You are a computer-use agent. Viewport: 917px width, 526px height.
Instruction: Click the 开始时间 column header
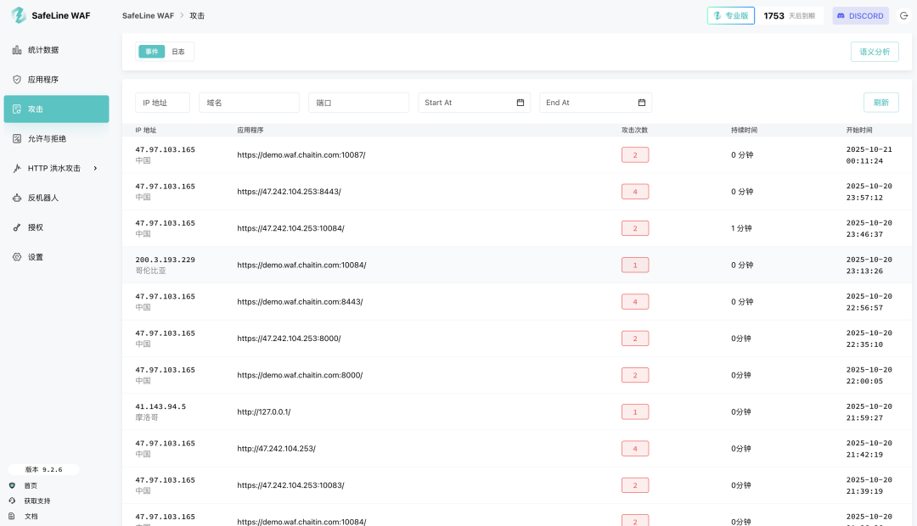click(859, 131)
